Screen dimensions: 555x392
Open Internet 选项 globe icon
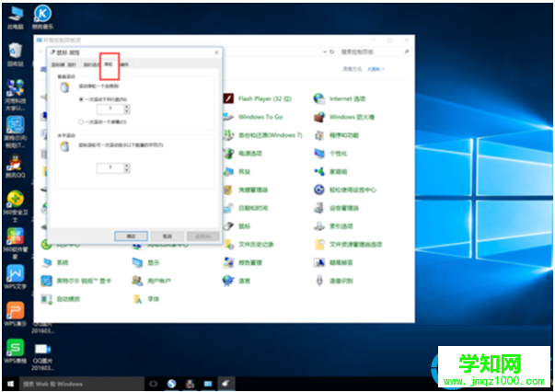click(318, 98)
